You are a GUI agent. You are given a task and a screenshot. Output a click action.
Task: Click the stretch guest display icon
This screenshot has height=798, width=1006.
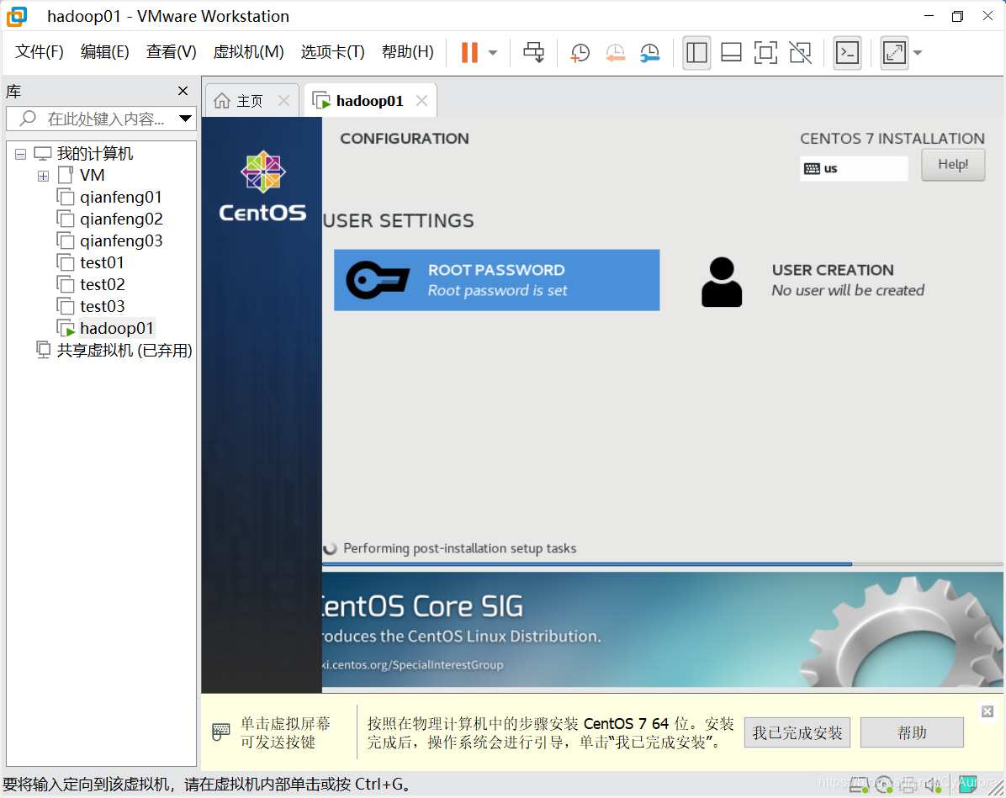(894, 53)
